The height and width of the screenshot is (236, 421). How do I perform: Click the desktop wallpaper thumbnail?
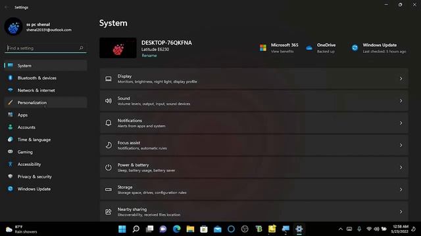coord(118,48)
